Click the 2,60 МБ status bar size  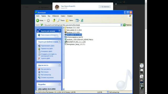99,92
